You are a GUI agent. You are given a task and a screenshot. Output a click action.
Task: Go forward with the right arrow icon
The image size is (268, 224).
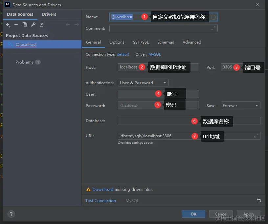click(x=77, y=25)
